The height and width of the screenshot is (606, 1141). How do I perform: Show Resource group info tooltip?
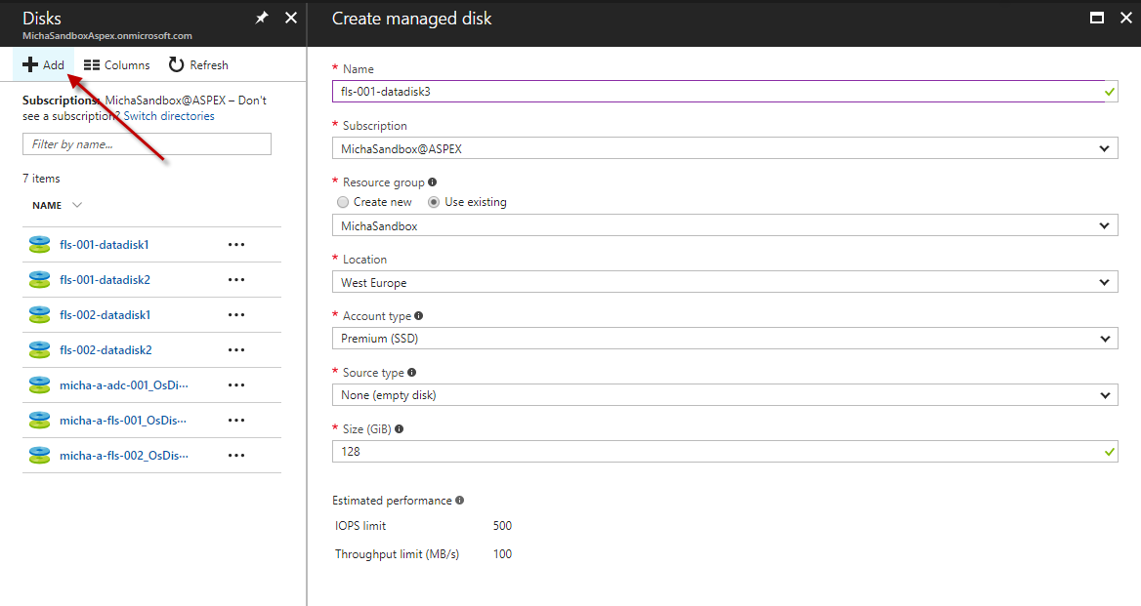[x=432, y=182]
